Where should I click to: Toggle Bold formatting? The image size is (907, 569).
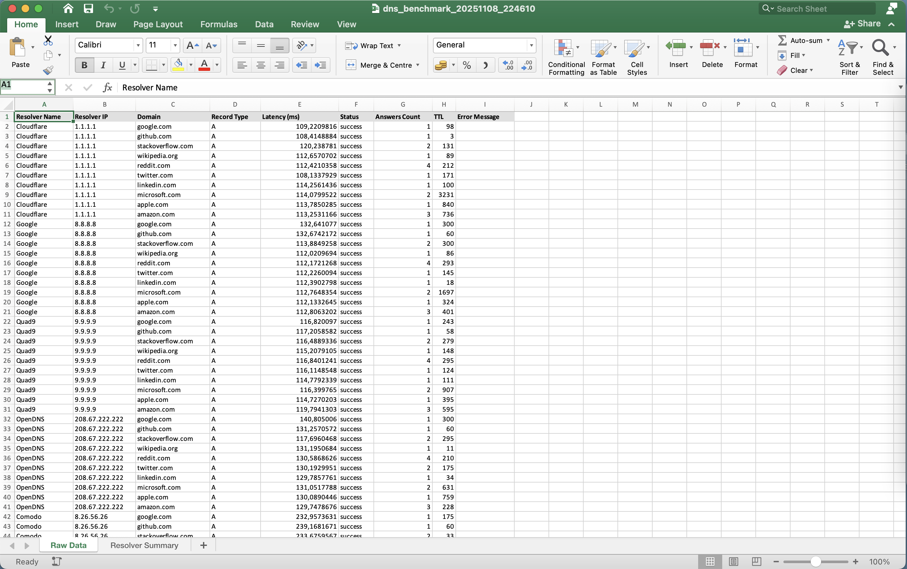pos(84,65)
